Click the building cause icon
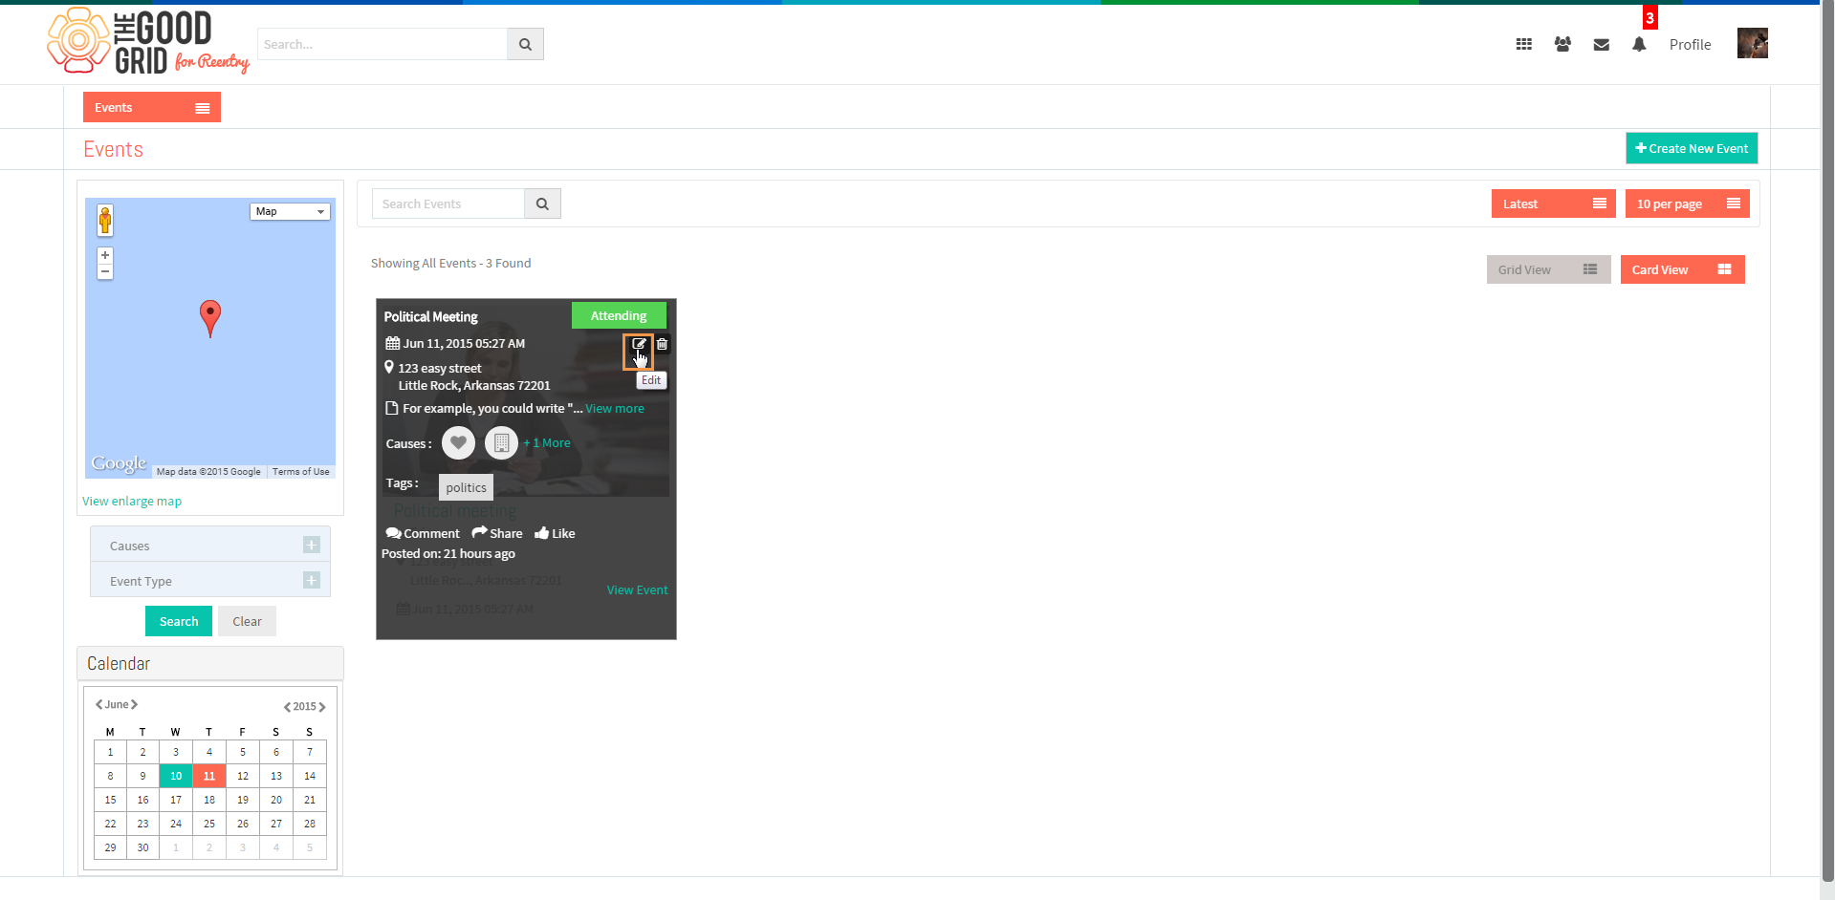This screenshot has height=900, width=1835. tap(501, 442)
